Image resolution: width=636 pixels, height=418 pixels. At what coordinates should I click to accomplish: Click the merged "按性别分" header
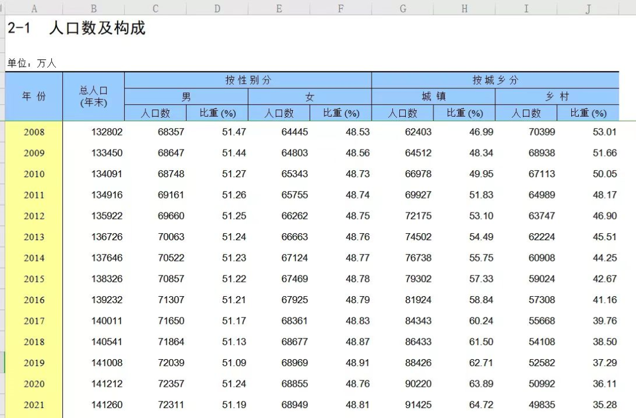(x=248, y=80)
